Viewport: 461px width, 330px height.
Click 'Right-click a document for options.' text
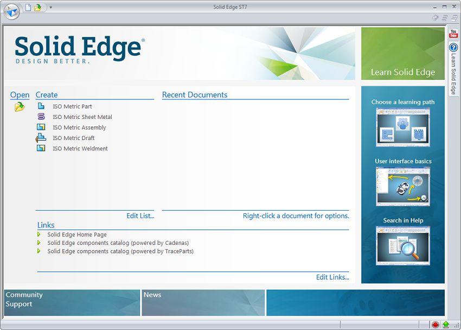click(x=296, y=216)
